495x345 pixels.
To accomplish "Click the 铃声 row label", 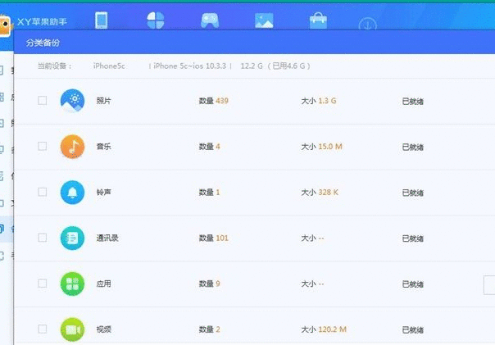I will pyautogui.click(x=103, y=193).
